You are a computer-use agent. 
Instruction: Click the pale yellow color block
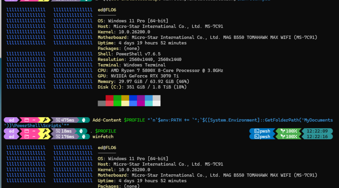125,103
